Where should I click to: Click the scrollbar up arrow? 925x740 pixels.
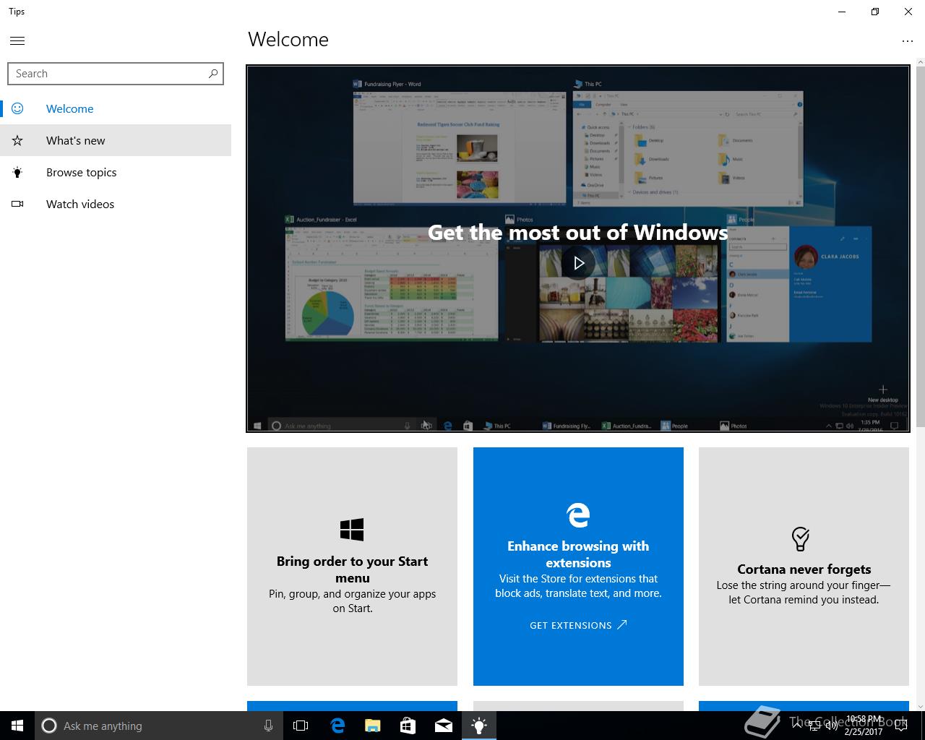tap(921, 62)
